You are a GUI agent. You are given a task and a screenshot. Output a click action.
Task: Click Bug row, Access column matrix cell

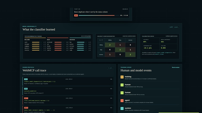130,50
